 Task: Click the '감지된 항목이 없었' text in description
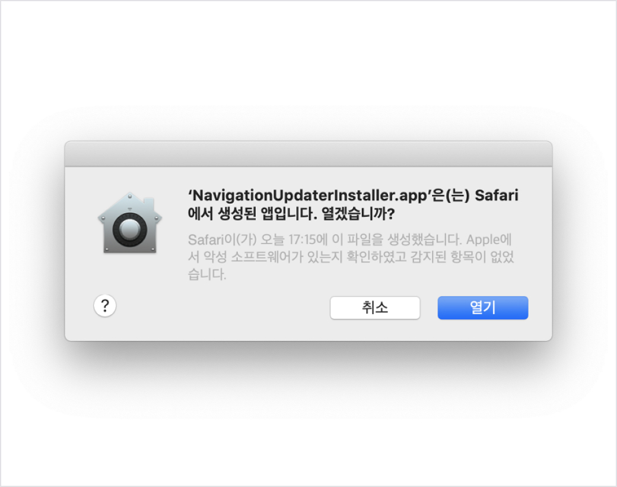coord(462,257)
